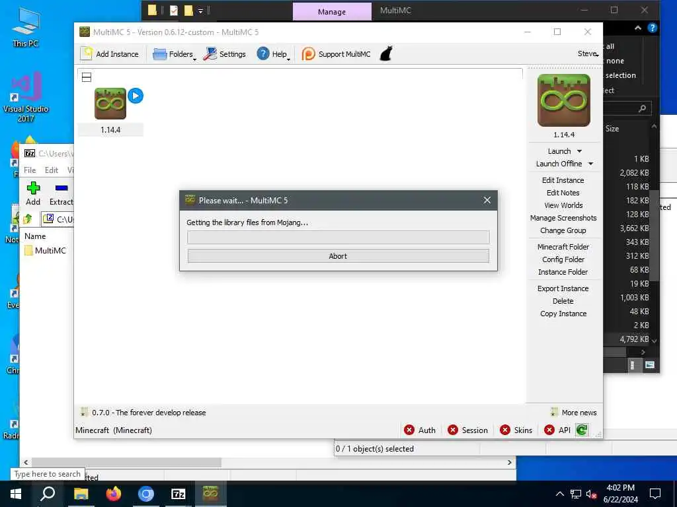Open the Edit menu in 7-Zip
Screen dimensions: 677x507
tap(52, 170)
